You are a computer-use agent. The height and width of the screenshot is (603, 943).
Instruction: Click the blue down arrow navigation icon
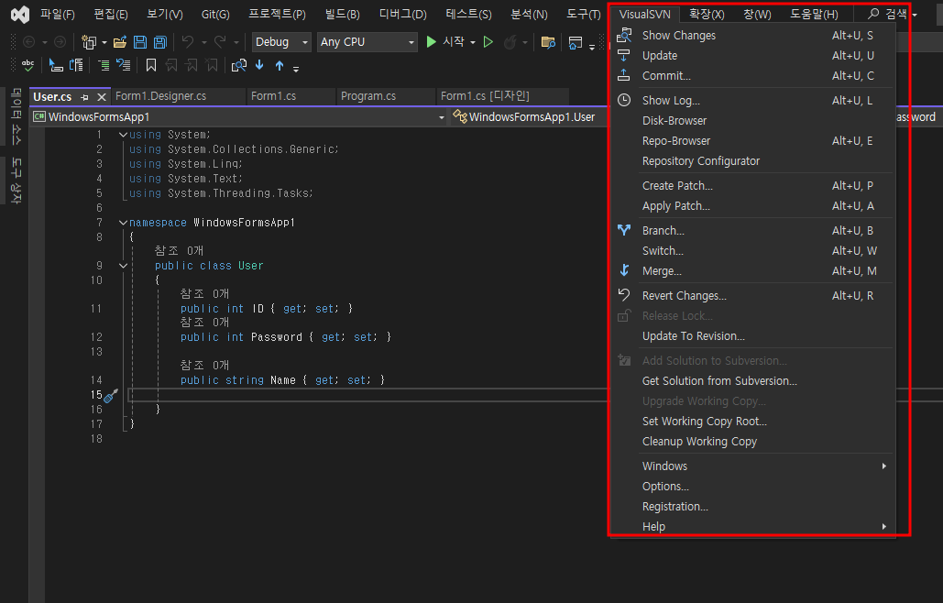[x=259, y=65]
